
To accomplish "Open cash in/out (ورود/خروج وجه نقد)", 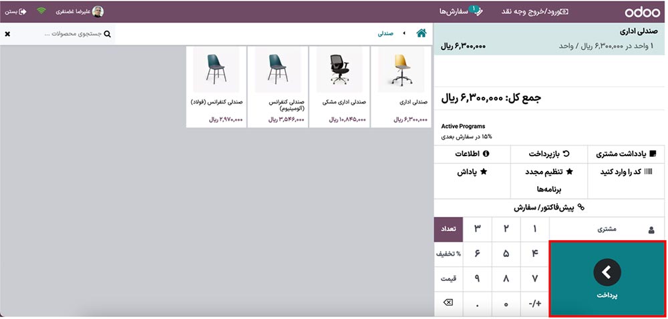I will point(535,11).
